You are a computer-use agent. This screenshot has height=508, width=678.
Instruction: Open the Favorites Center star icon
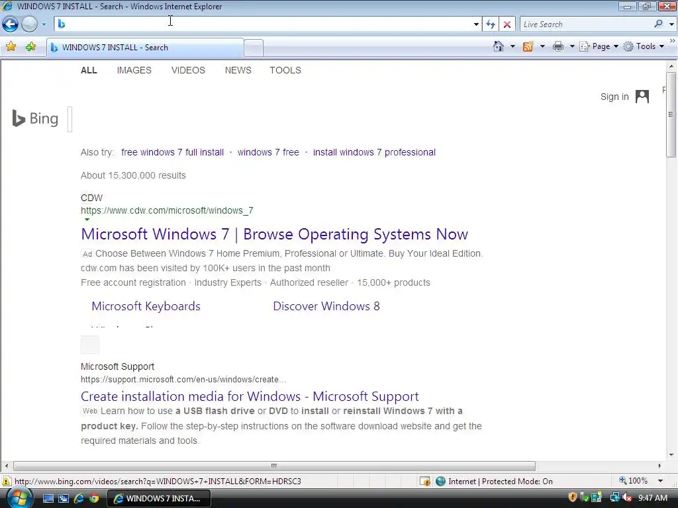(11, 46)
